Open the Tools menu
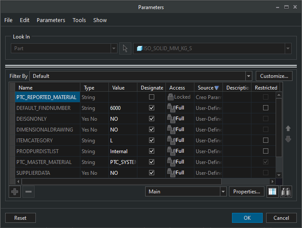Screen dimensions: 302x228 tap(79, 20)
